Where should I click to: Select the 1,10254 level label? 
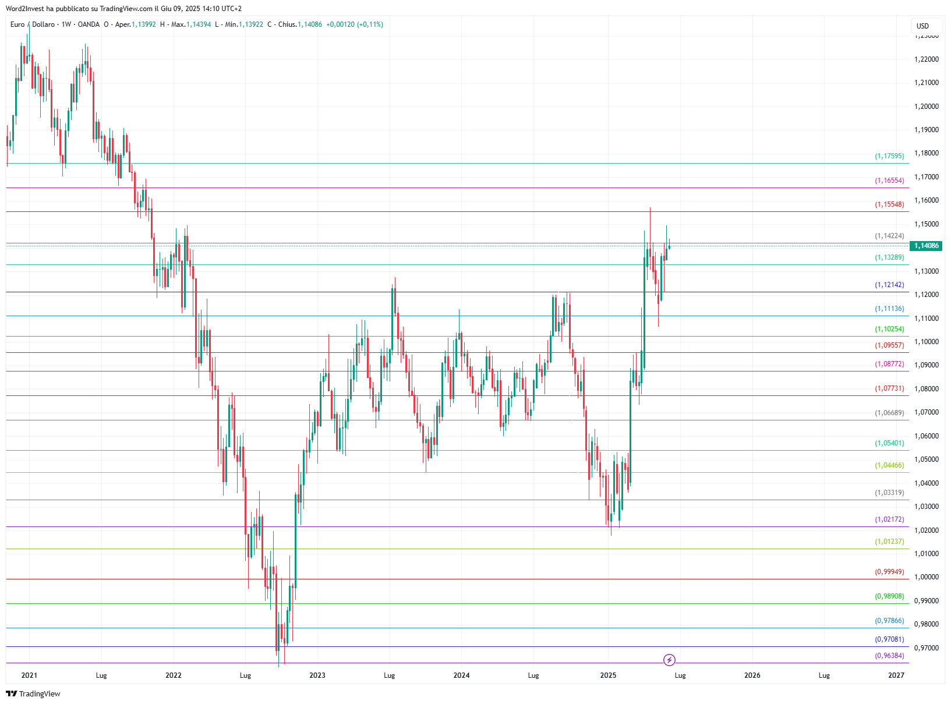coord(889,329)
